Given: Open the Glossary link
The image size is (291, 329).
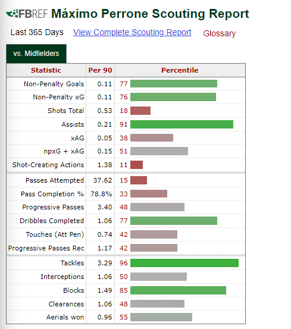Looking at the screenshot, I should coord(219,33).
